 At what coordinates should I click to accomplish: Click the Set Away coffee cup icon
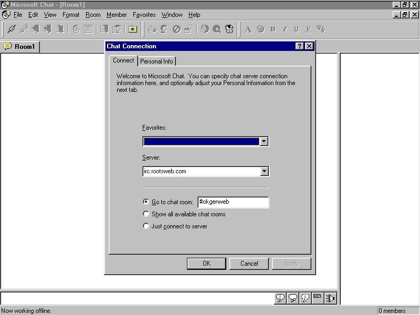click(152, 29)
